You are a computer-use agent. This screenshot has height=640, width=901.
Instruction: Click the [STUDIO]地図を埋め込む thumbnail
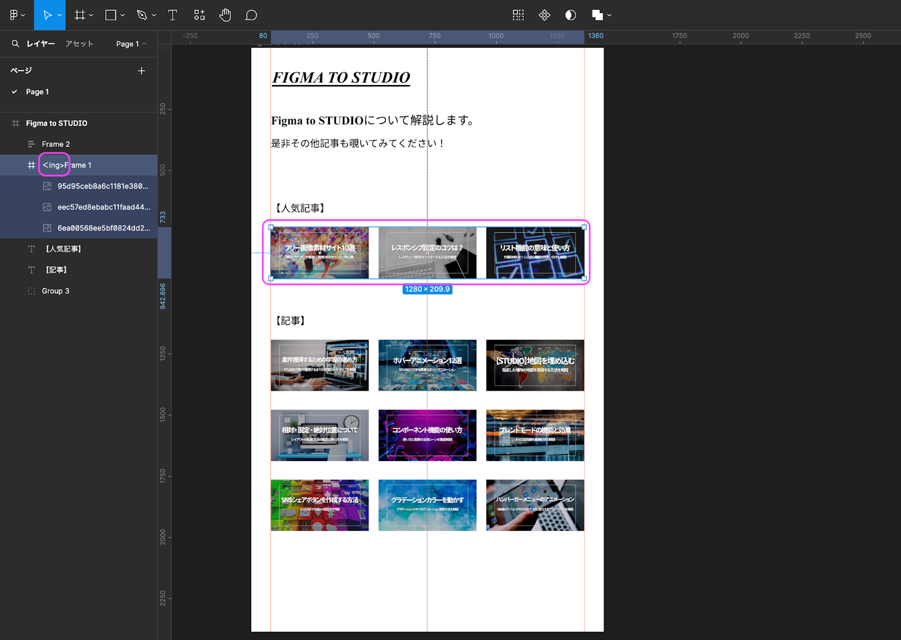535,365
